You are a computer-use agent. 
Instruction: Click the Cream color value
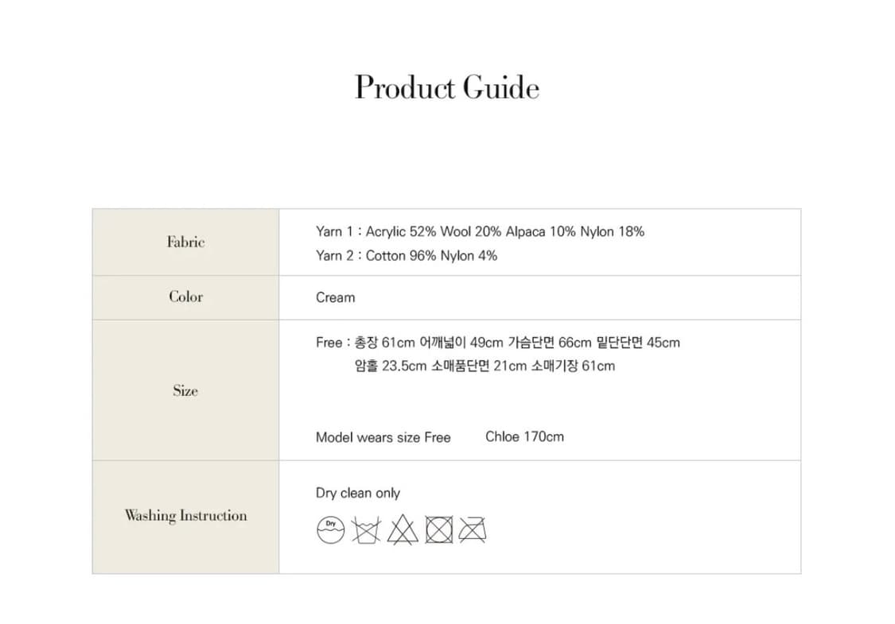click(335, 298)
